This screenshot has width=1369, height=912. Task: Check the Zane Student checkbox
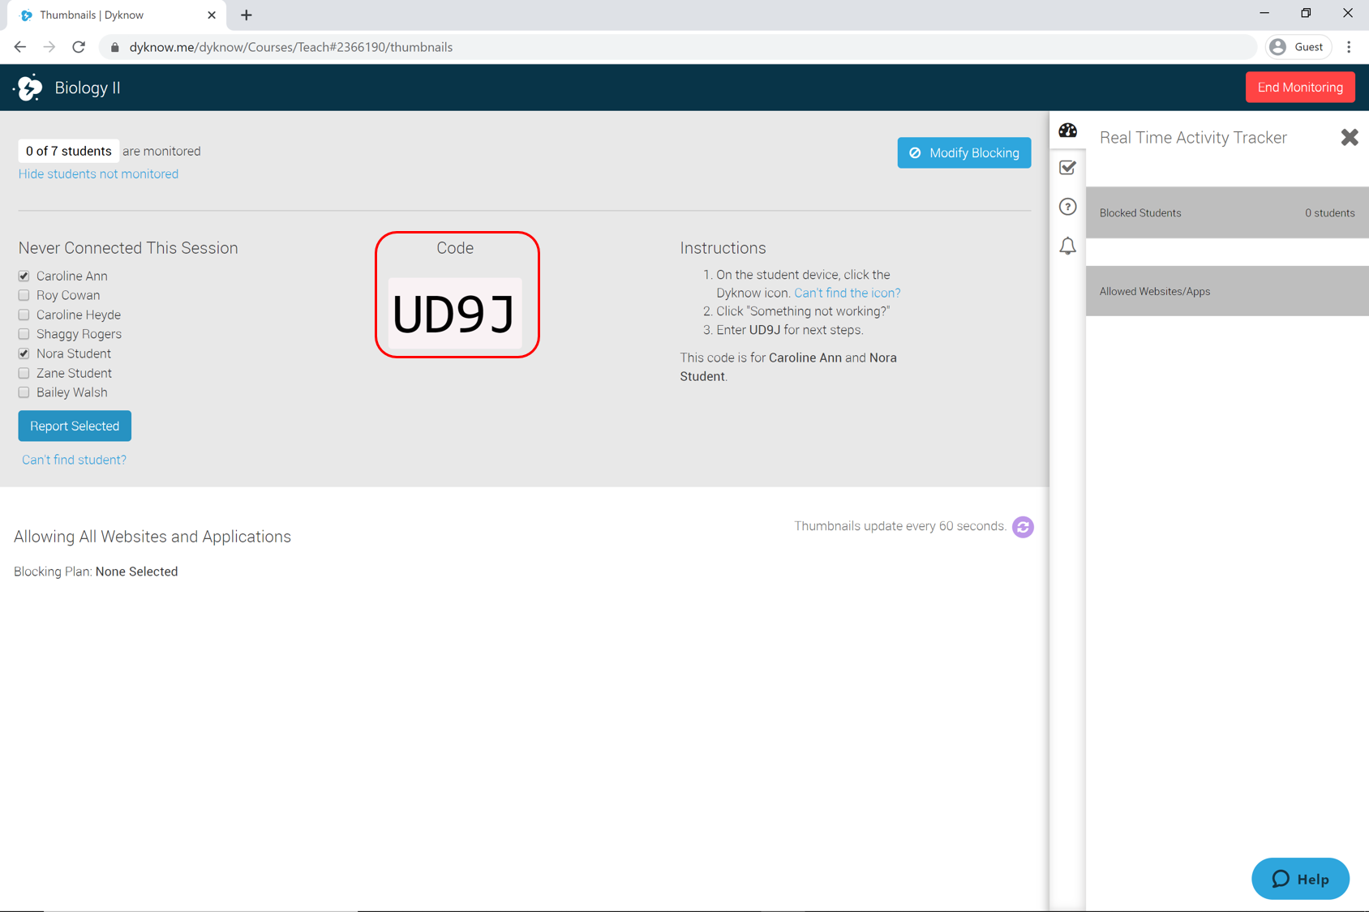click(x=24, y=373)
